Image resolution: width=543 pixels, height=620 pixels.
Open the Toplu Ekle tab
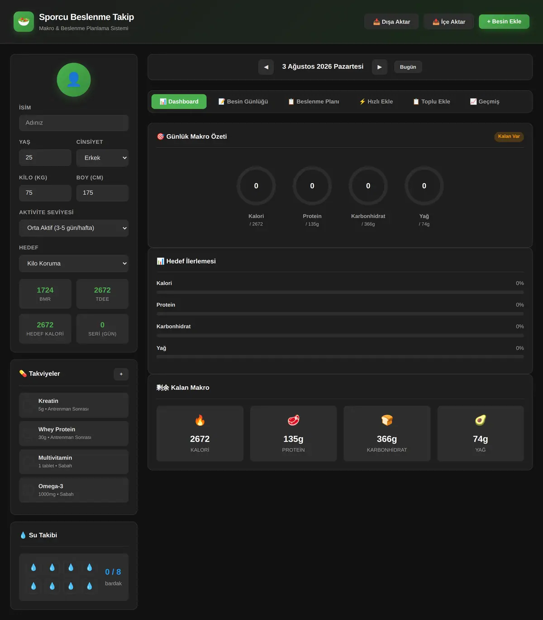click(432, 102)
